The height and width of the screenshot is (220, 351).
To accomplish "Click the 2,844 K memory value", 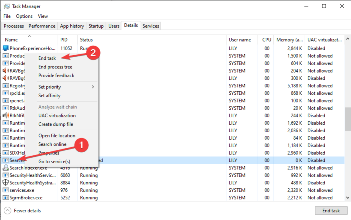I will tap(295, 48).
